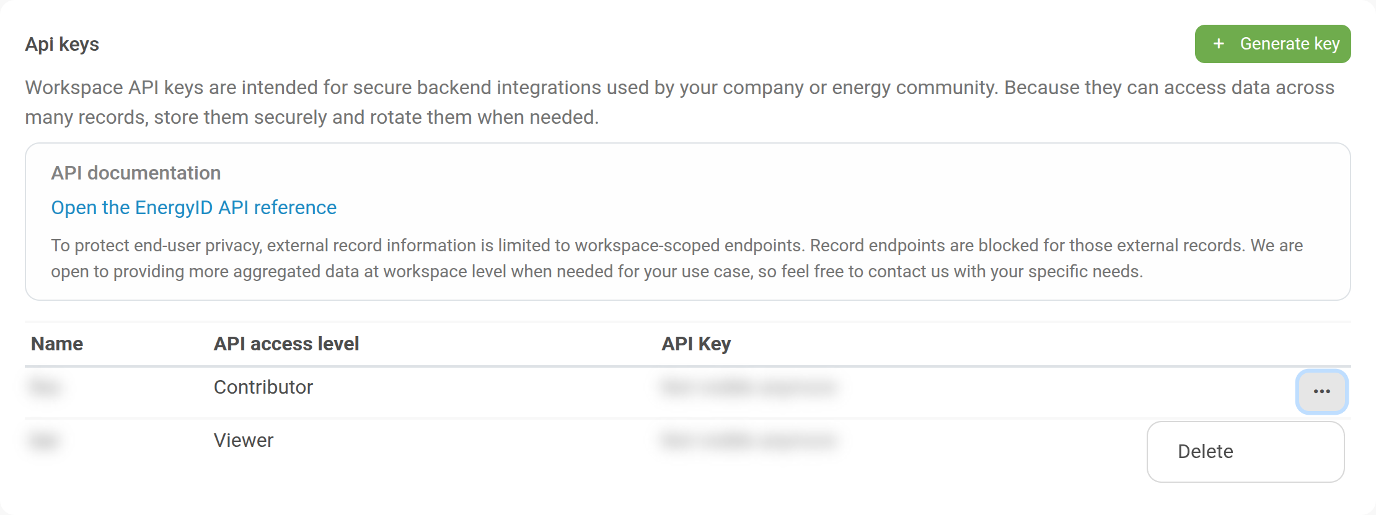The image size is (1376, 515).
Task: Select the Contributor access level cell
Action: (x=263, y=387)
